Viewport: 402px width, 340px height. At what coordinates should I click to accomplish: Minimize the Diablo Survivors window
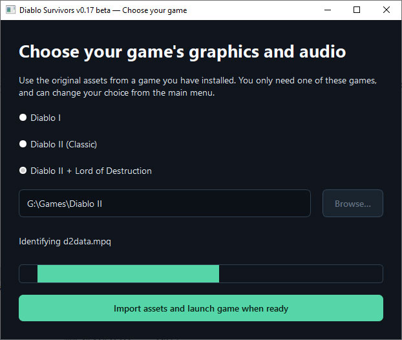(x=328, y=10)
